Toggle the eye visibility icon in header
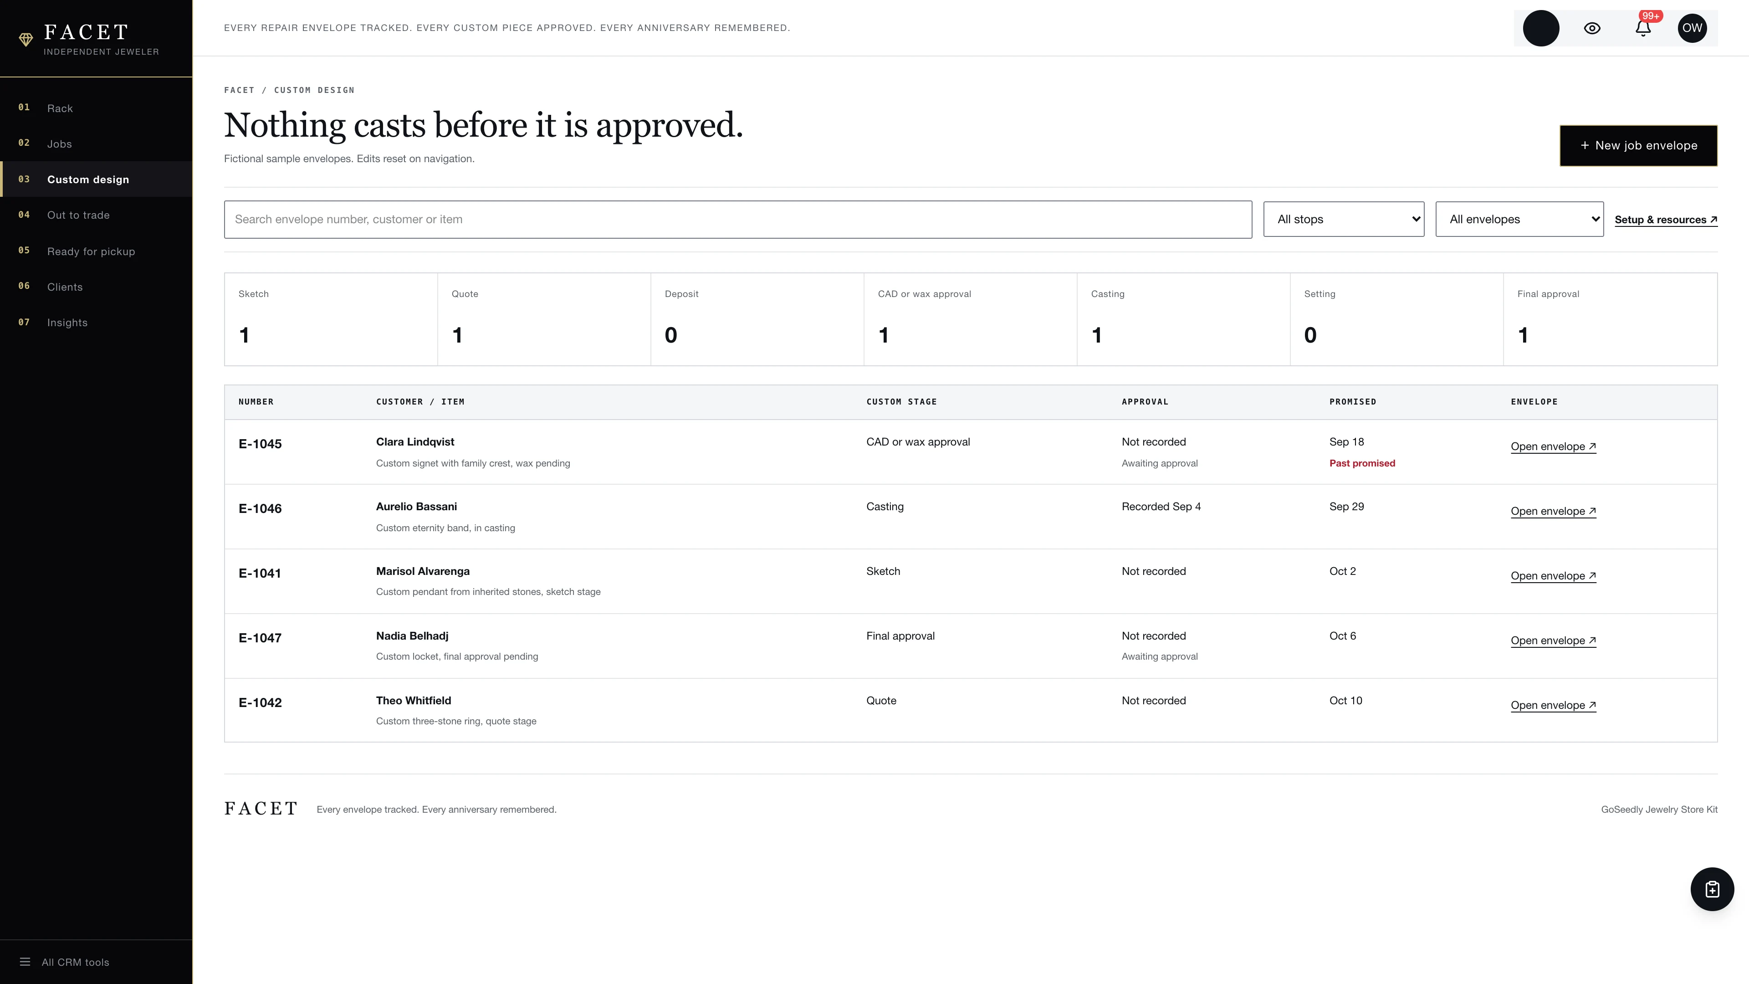This screenshot has height=984, width=1749. point(1592,28)
